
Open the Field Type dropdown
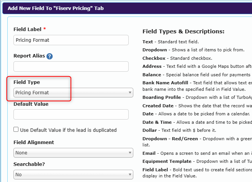pos(73,92)
